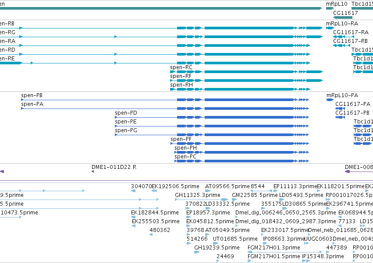Image resolution: width=373 pixels, height=263 pixels.
Task: Open the EP11113.3prime EST label
Action: click(x=295, y=186)
